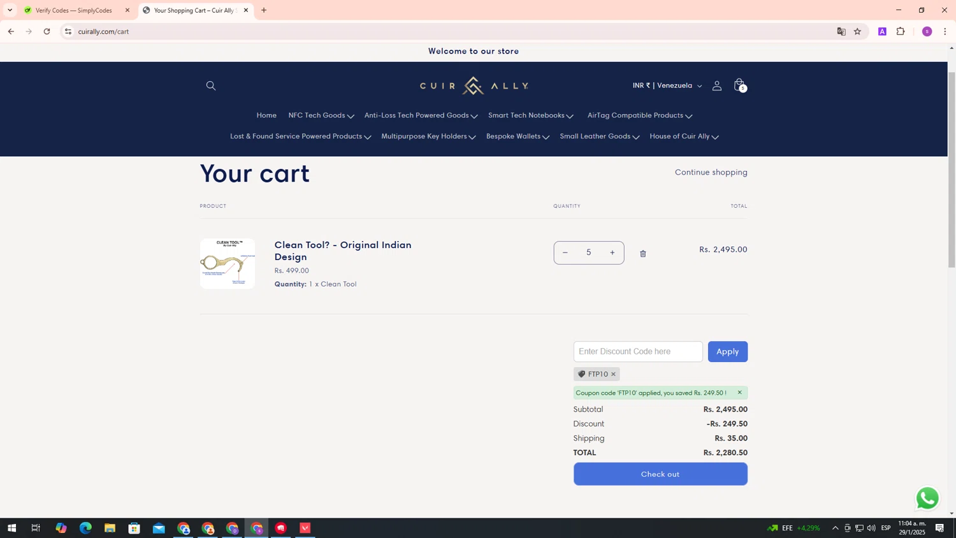Image resolution: width=956 pixels, height=538 pixels.
Task: Reload the cart page
Action: (47, 31)
